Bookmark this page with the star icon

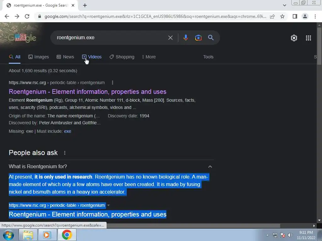pos(282,16)
